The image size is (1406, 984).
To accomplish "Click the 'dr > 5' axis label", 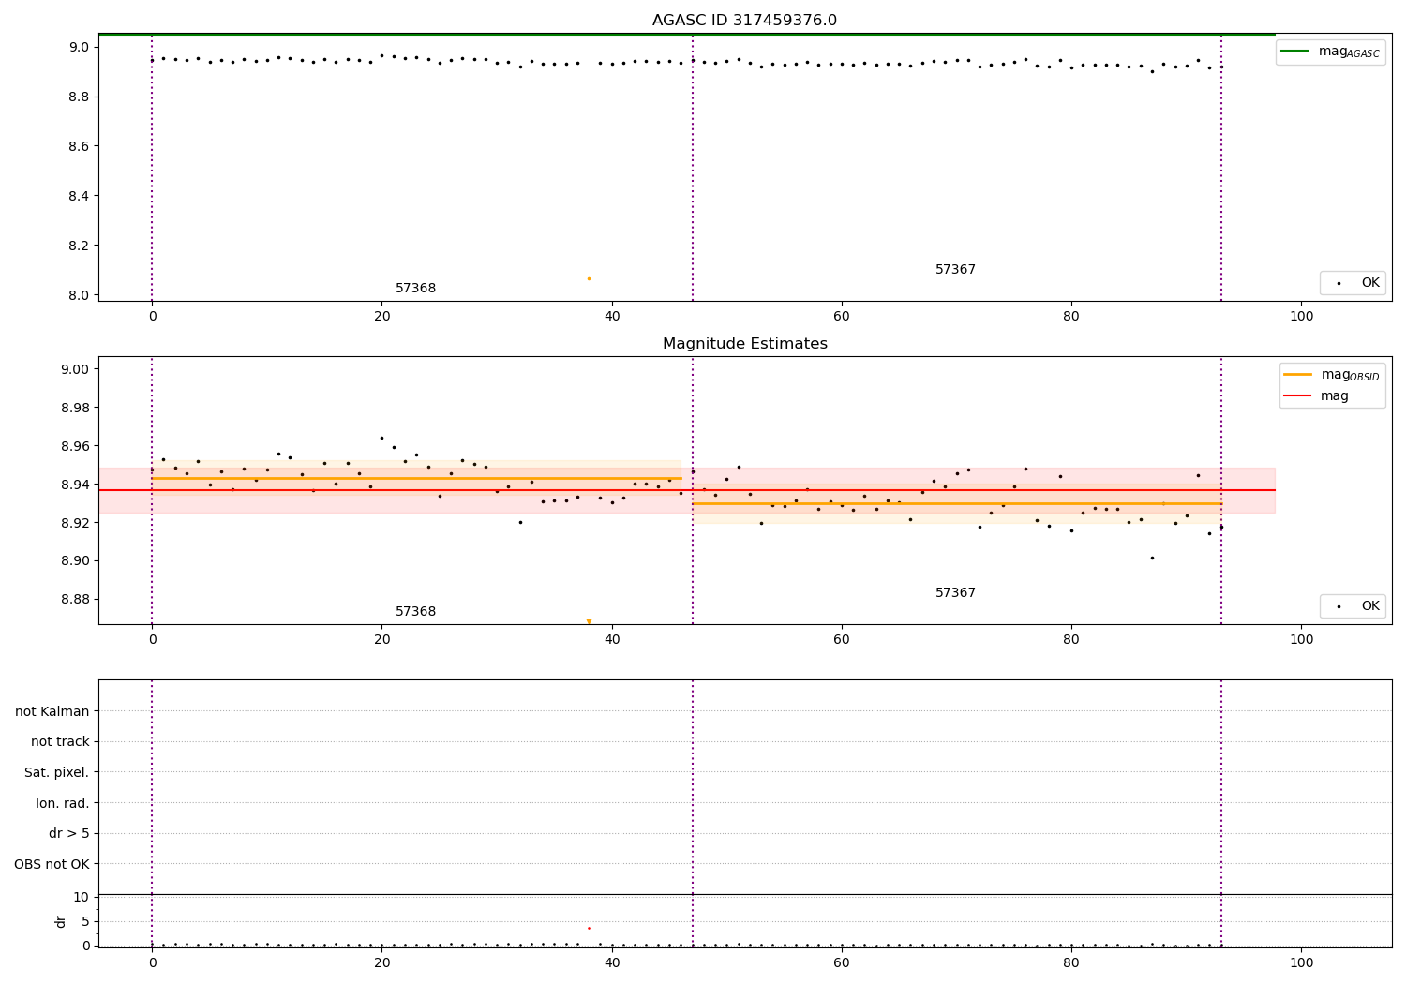I will pyautogui.click(x=69, y=834).
